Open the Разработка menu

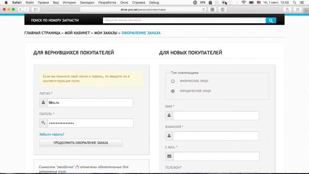[107, 2]
